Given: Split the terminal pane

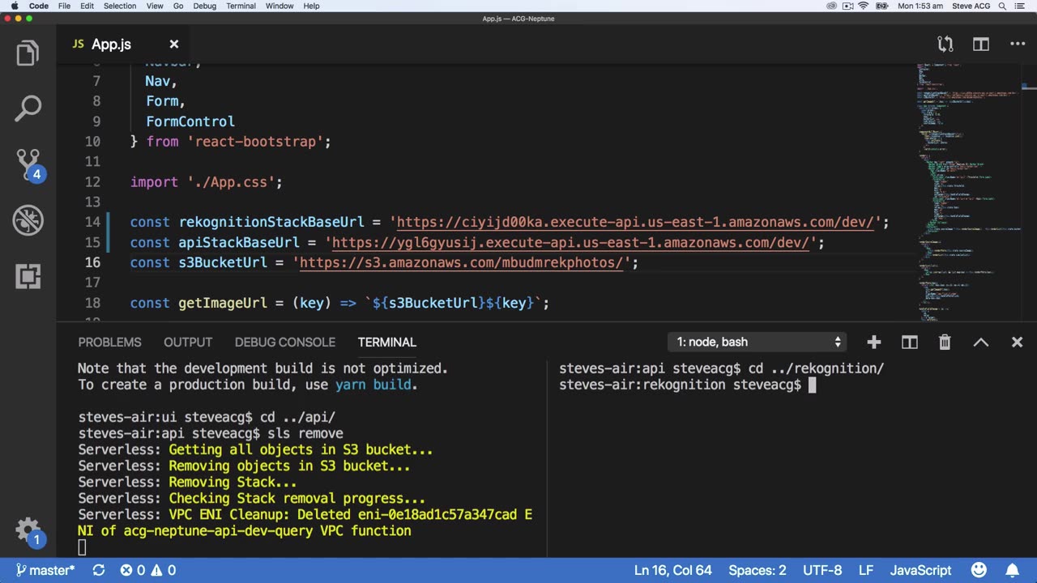Looking at the screenshot, I should coord(910,343).
